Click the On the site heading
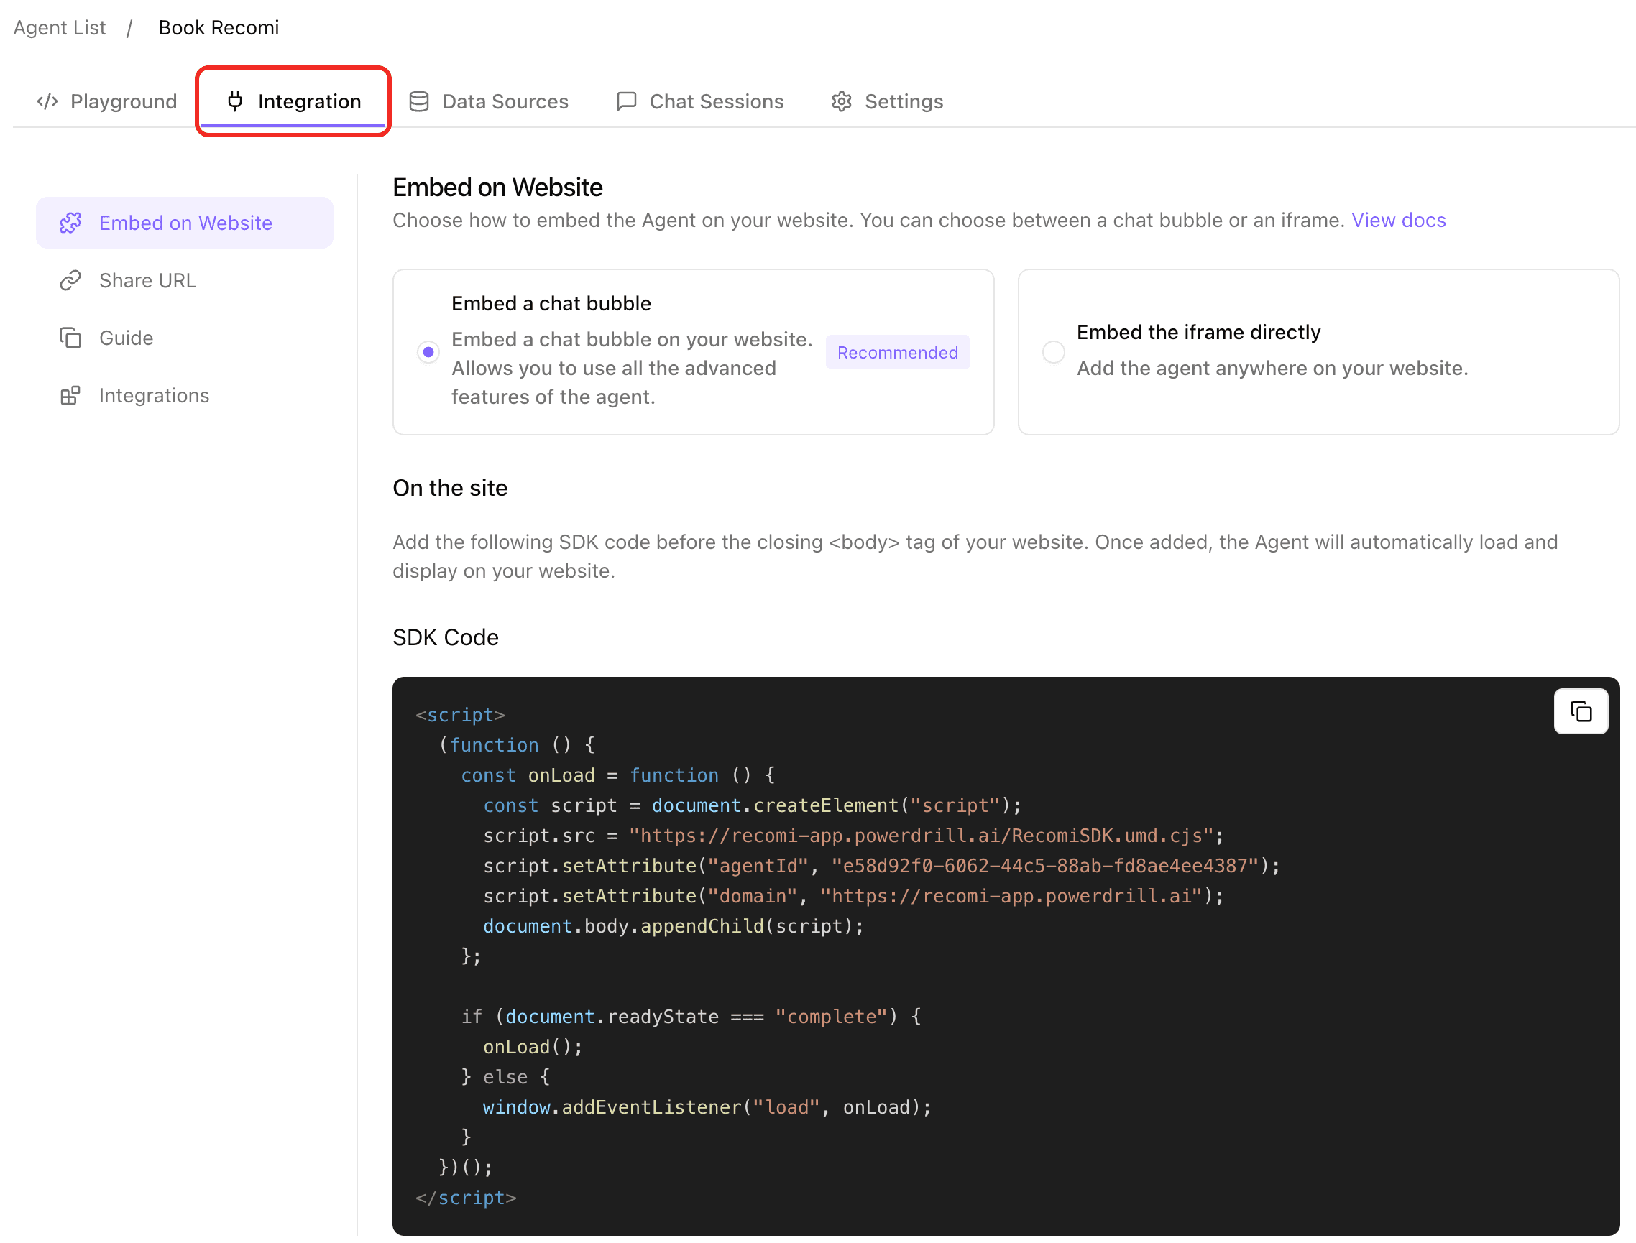Image resolution: width=1636 pixels, height=1243 pixels. point(450,488)
